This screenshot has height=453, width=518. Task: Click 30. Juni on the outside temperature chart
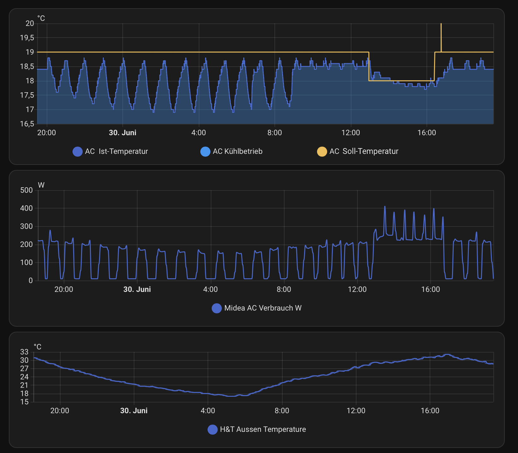tap(134, 411)
